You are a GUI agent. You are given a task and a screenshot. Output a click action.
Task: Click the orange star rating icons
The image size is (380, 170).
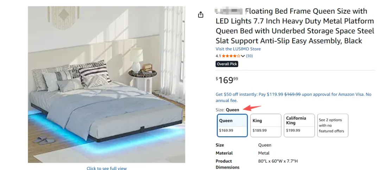coord(231,56)
